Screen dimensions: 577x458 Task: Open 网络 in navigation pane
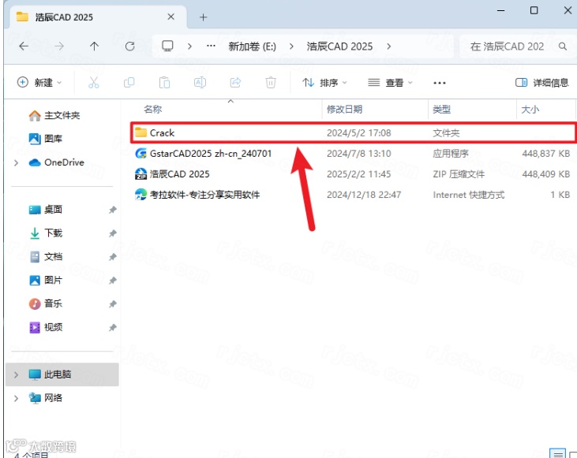pos(46,398)
